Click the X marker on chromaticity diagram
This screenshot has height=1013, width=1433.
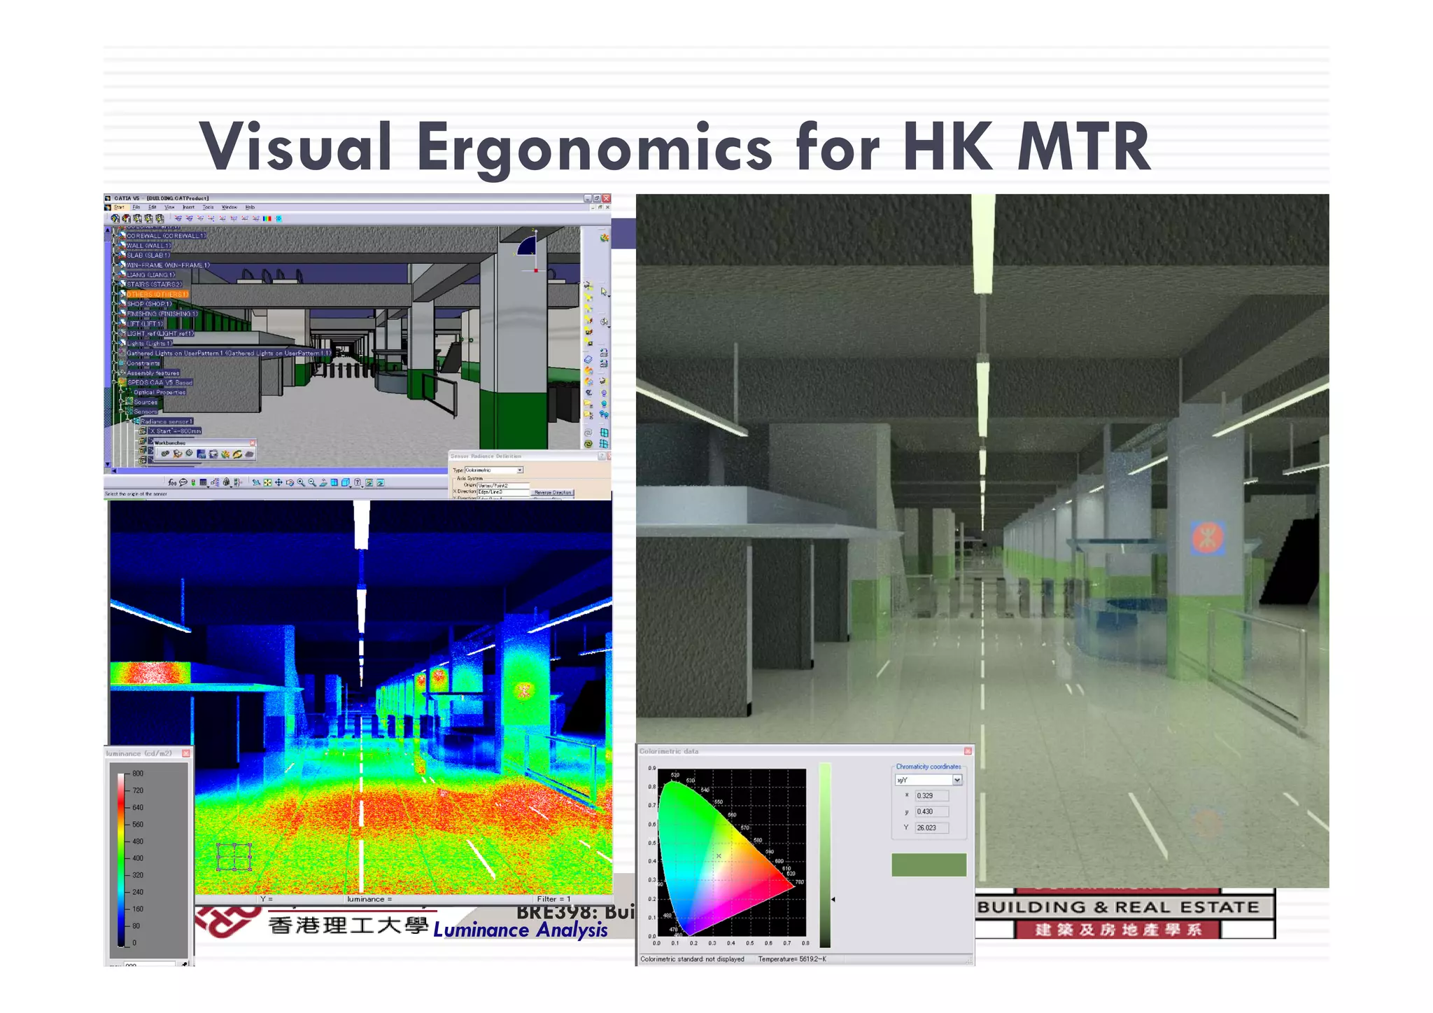(x=719, y=855)
